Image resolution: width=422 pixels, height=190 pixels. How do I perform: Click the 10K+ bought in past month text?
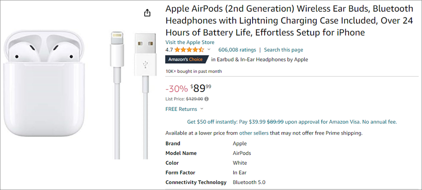[x=194, y=71]
